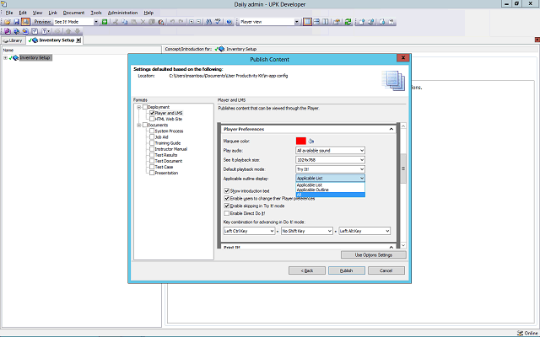Open the See It playback size dropdown
This screenshot has height=337, width=540.
pyautogui.click(x=330, y=159)
